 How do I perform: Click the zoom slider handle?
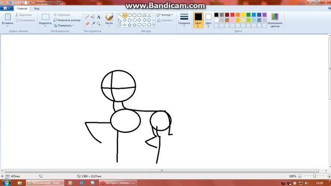pyautogui.click(x=314, y=176)
